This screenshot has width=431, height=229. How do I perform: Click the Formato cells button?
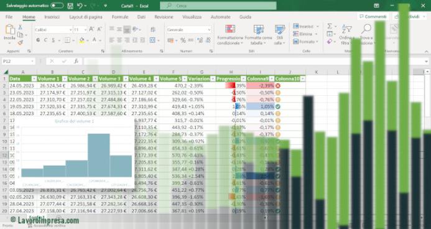click(x=305, y=42)
